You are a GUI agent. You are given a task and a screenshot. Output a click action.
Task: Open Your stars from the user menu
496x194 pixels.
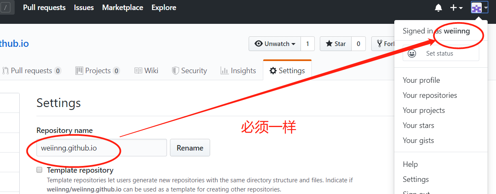click(x=419, y=125)
